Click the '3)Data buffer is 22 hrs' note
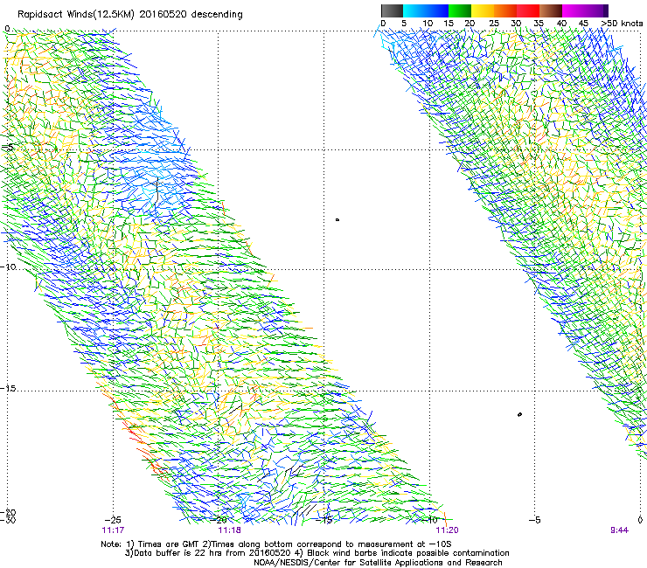Image resolution: width=647 pixels, height=568 pixels. [317, 553]
